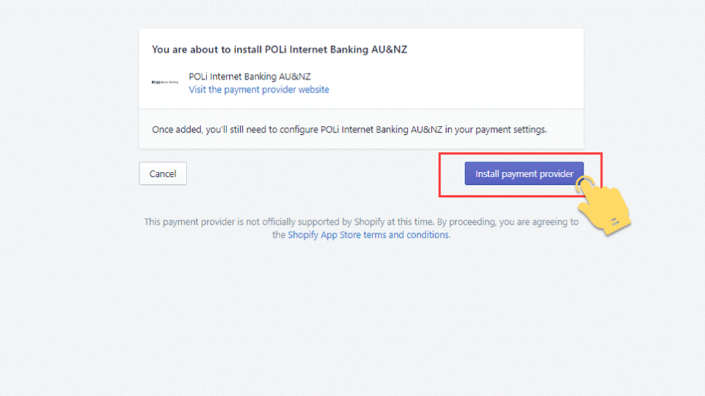The image size is (705, 396).
Task: Click the words 'terms and conditions' in the link
Action: (x=406, y=235)
